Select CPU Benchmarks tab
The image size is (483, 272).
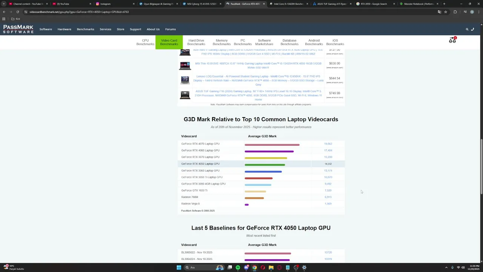pos(145,42)
